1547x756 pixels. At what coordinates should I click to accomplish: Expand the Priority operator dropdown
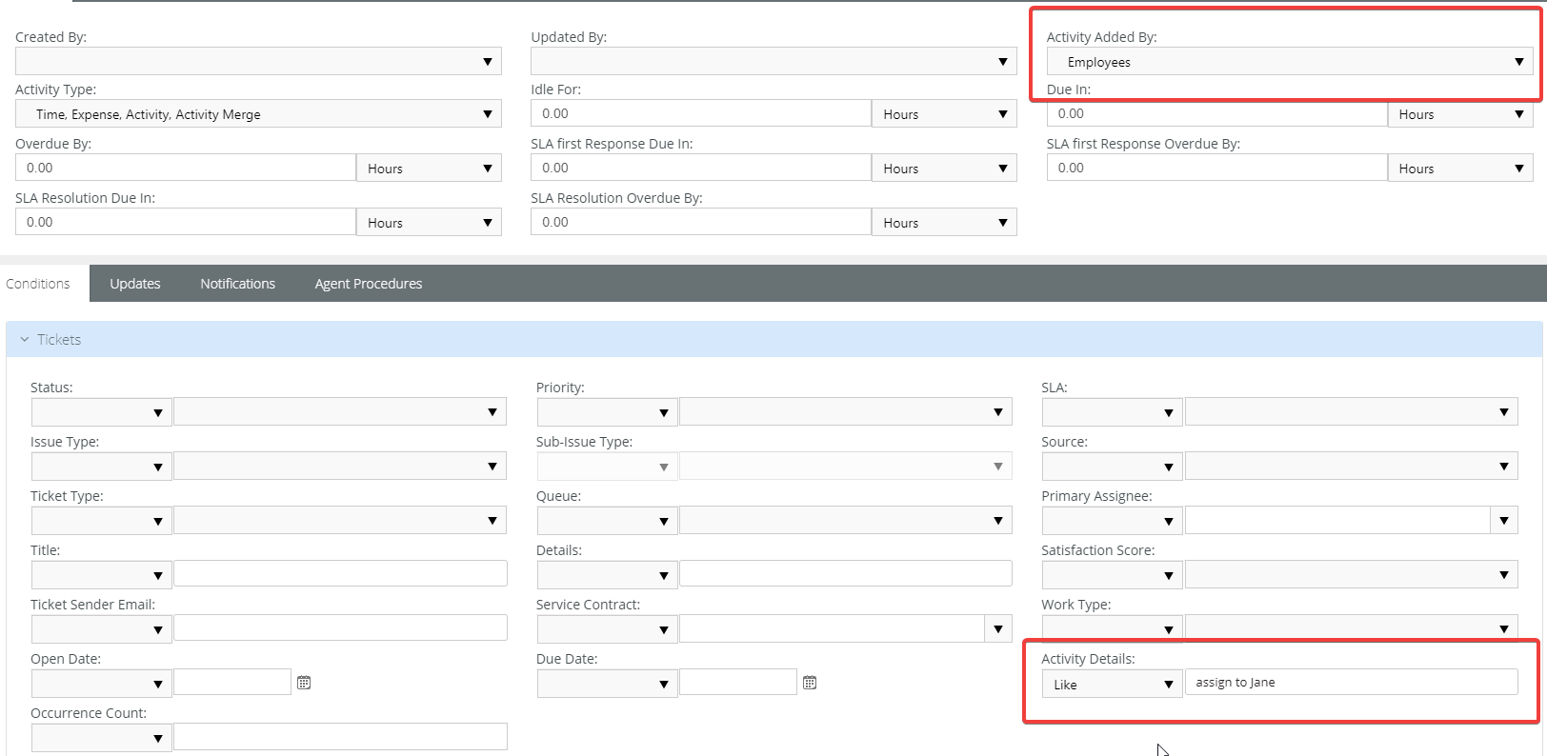click(x=607, y=412)
